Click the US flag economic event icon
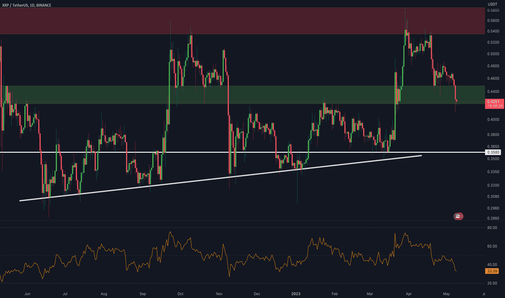 pyautogui.click(x=458, y=216)
